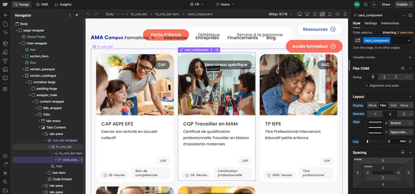The image size is (415, 194).
Task: Open Display None dropdown option
Action: coord(406,105)
